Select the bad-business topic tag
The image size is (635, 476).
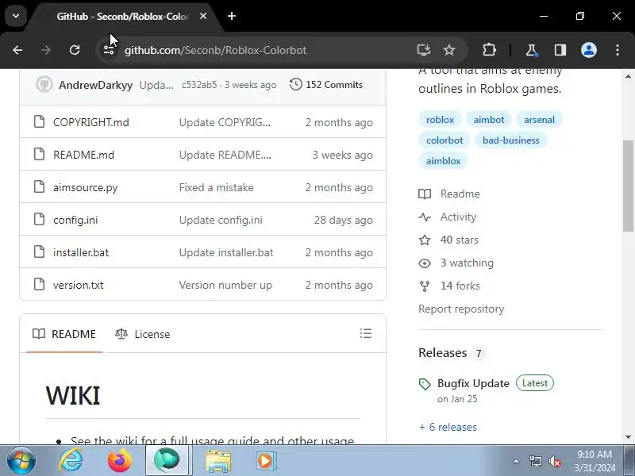(510, 140)
